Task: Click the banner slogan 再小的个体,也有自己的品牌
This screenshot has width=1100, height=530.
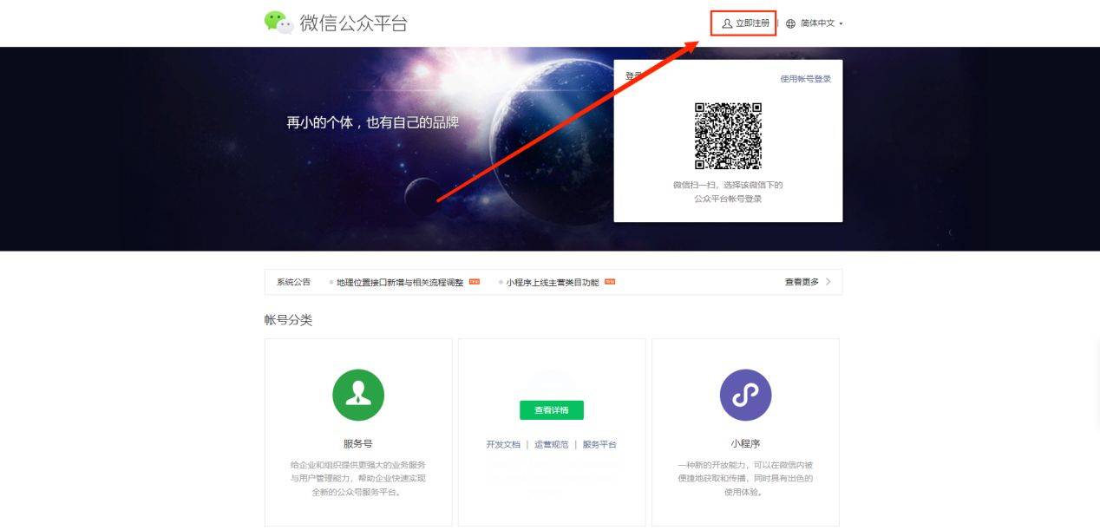Action: (372, 123)
